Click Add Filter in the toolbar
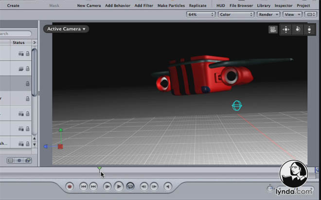 point(143,5)
